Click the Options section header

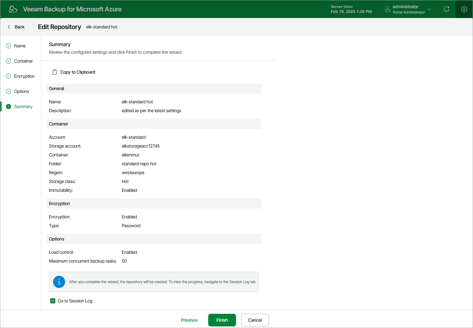[154, 239]
